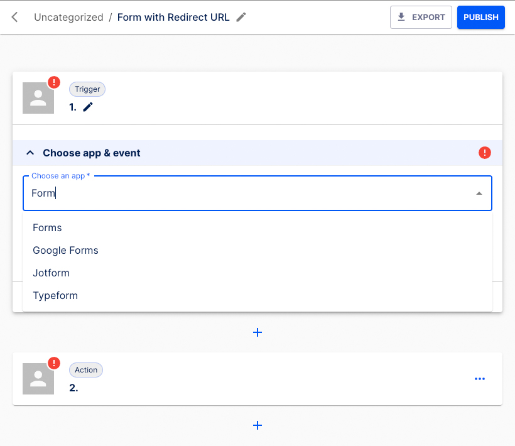Screen dimensions: 515x446
Task: Open the Uncategorized breadcrumb link
Action: tap(68, 17)
